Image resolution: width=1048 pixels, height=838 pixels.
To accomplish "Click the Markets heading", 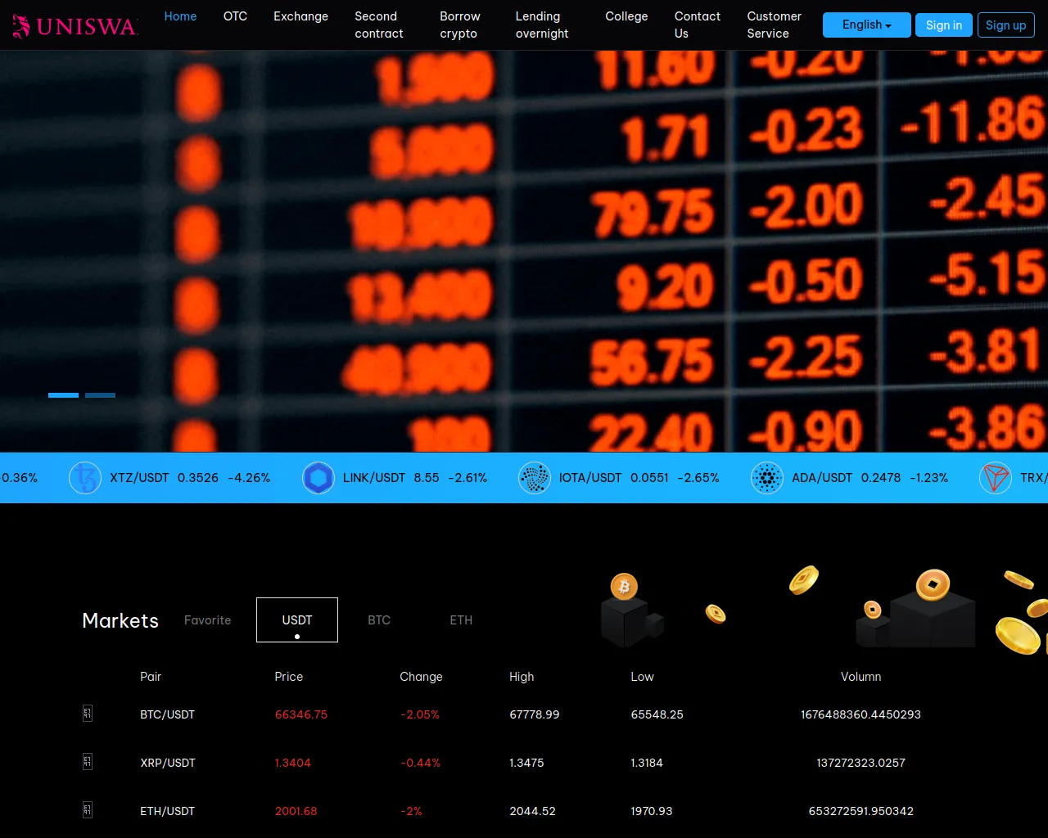I will pos(120,620).
